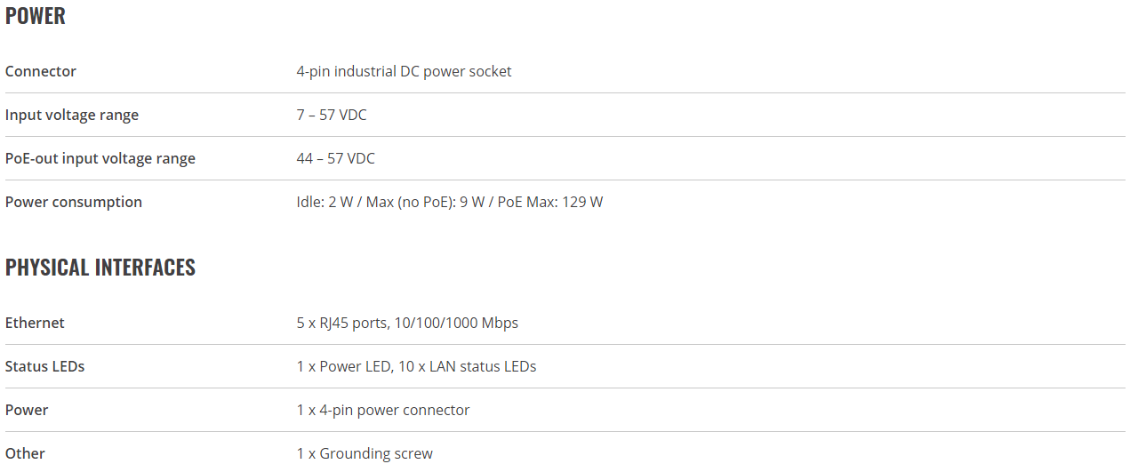Select the Status LEDs row label
This screenshot has height=472, width=1130.
point(45,366)
